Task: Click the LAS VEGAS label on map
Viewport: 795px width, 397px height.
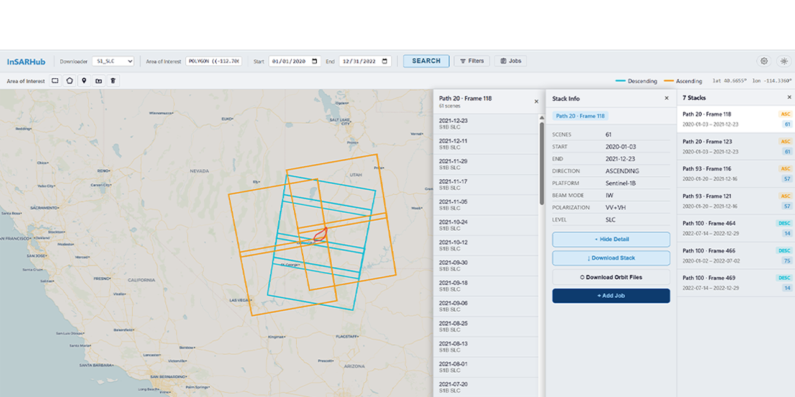Action: pos(241,300)
